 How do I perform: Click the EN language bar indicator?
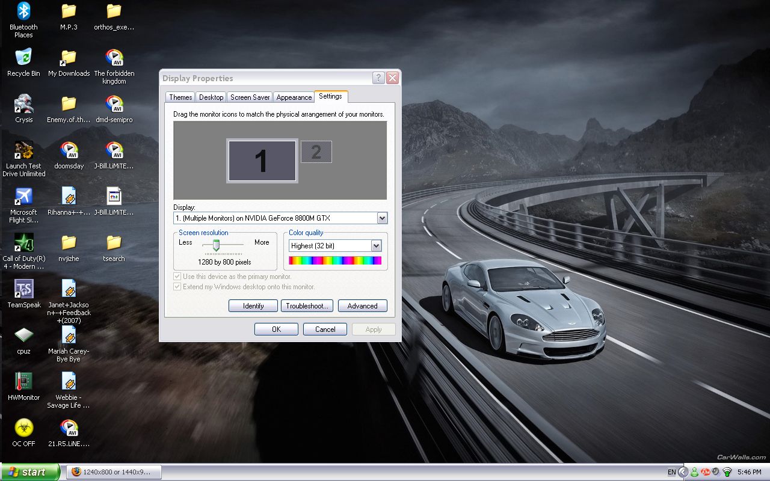pyautogui.click(x=671, y=473)
